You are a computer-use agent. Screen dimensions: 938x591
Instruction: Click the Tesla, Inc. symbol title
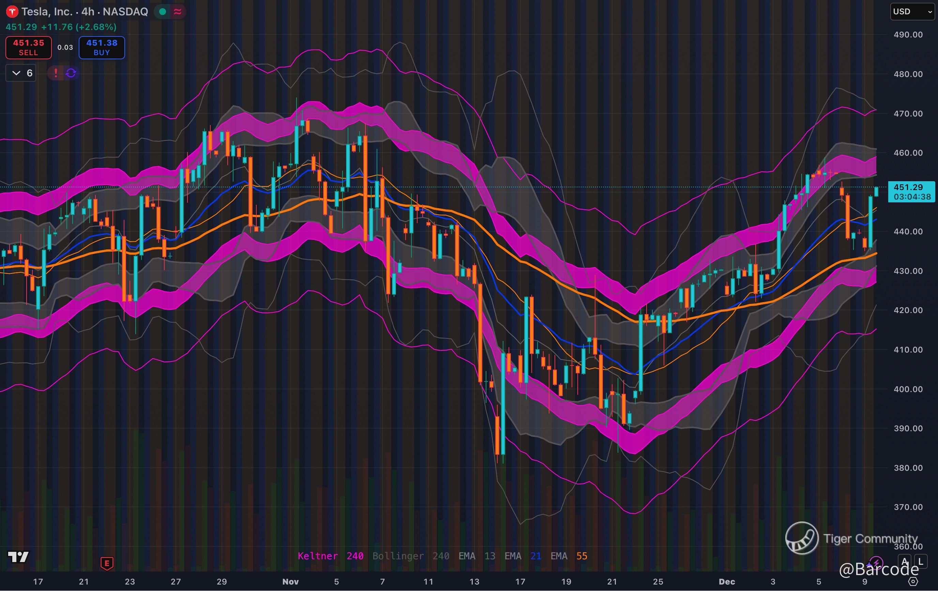coord(47,12)
